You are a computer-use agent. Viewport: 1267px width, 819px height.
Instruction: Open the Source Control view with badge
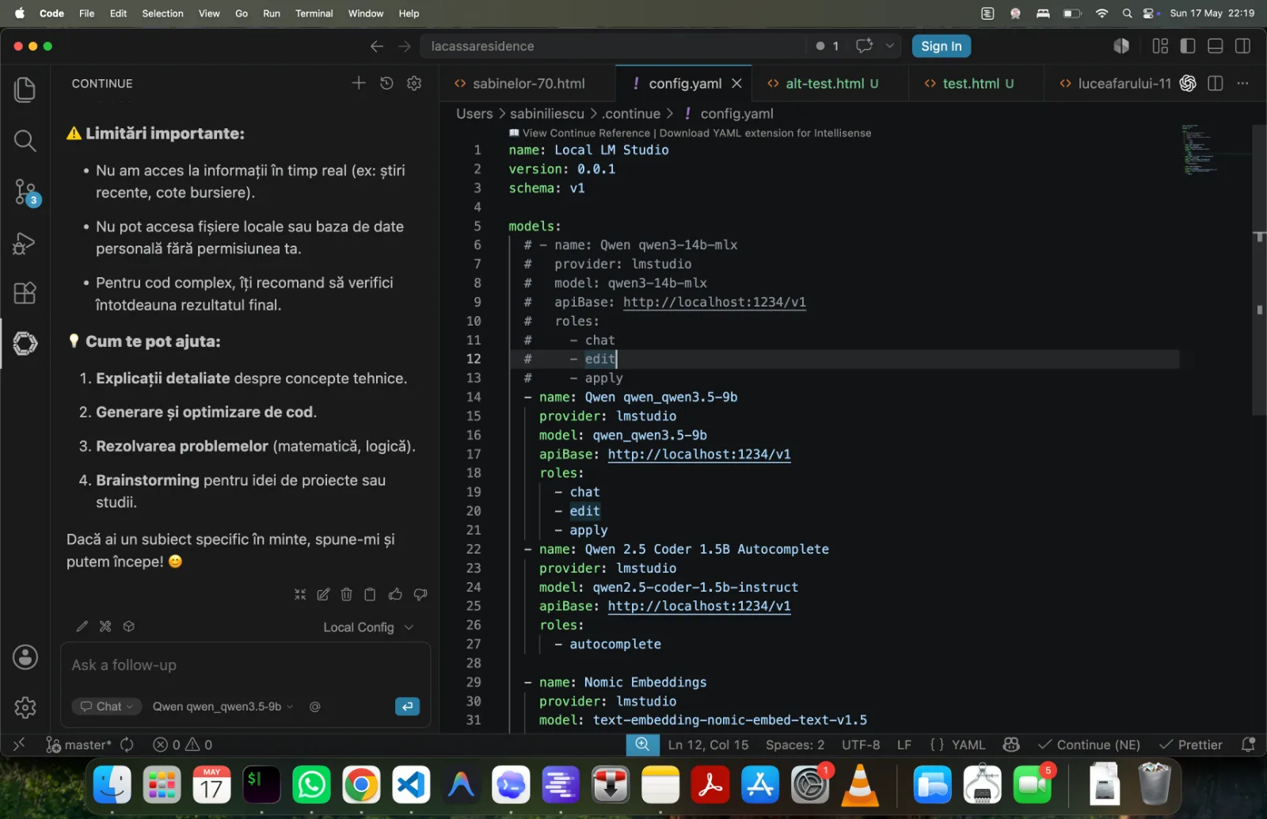pos(25,192)
